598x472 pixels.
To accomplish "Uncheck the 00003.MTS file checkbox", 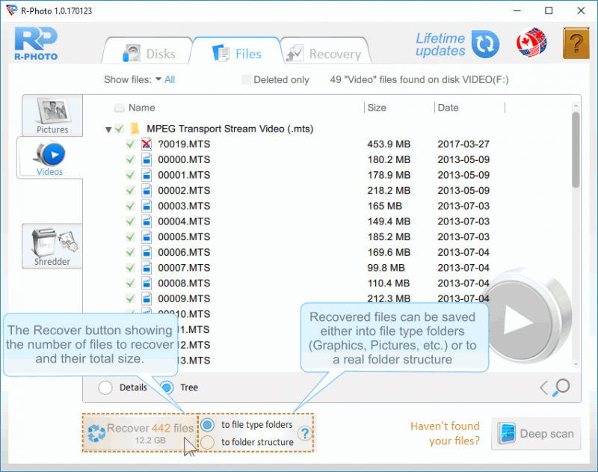I will [130, 206].
